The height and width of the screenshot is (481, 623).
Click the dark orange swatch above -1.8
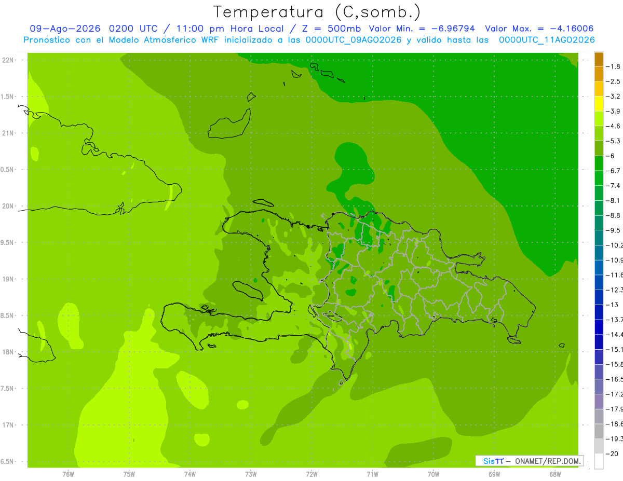pos(599,59)
